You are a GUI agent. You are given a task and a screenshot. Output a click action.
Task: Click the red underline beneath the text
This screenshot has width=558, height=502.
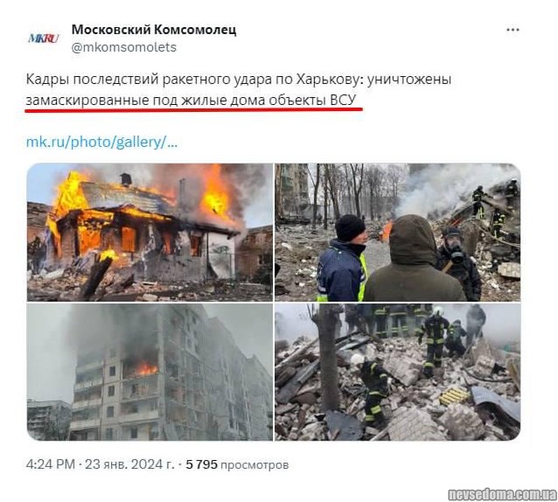click(193, 109)
